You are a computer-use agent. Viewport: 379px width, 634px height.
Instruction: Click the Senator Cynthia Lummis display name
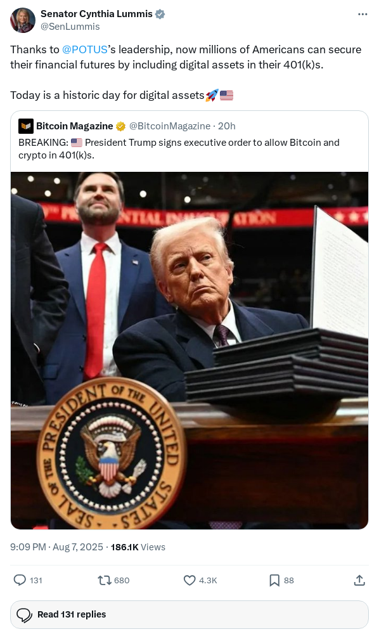click(96, 14)
